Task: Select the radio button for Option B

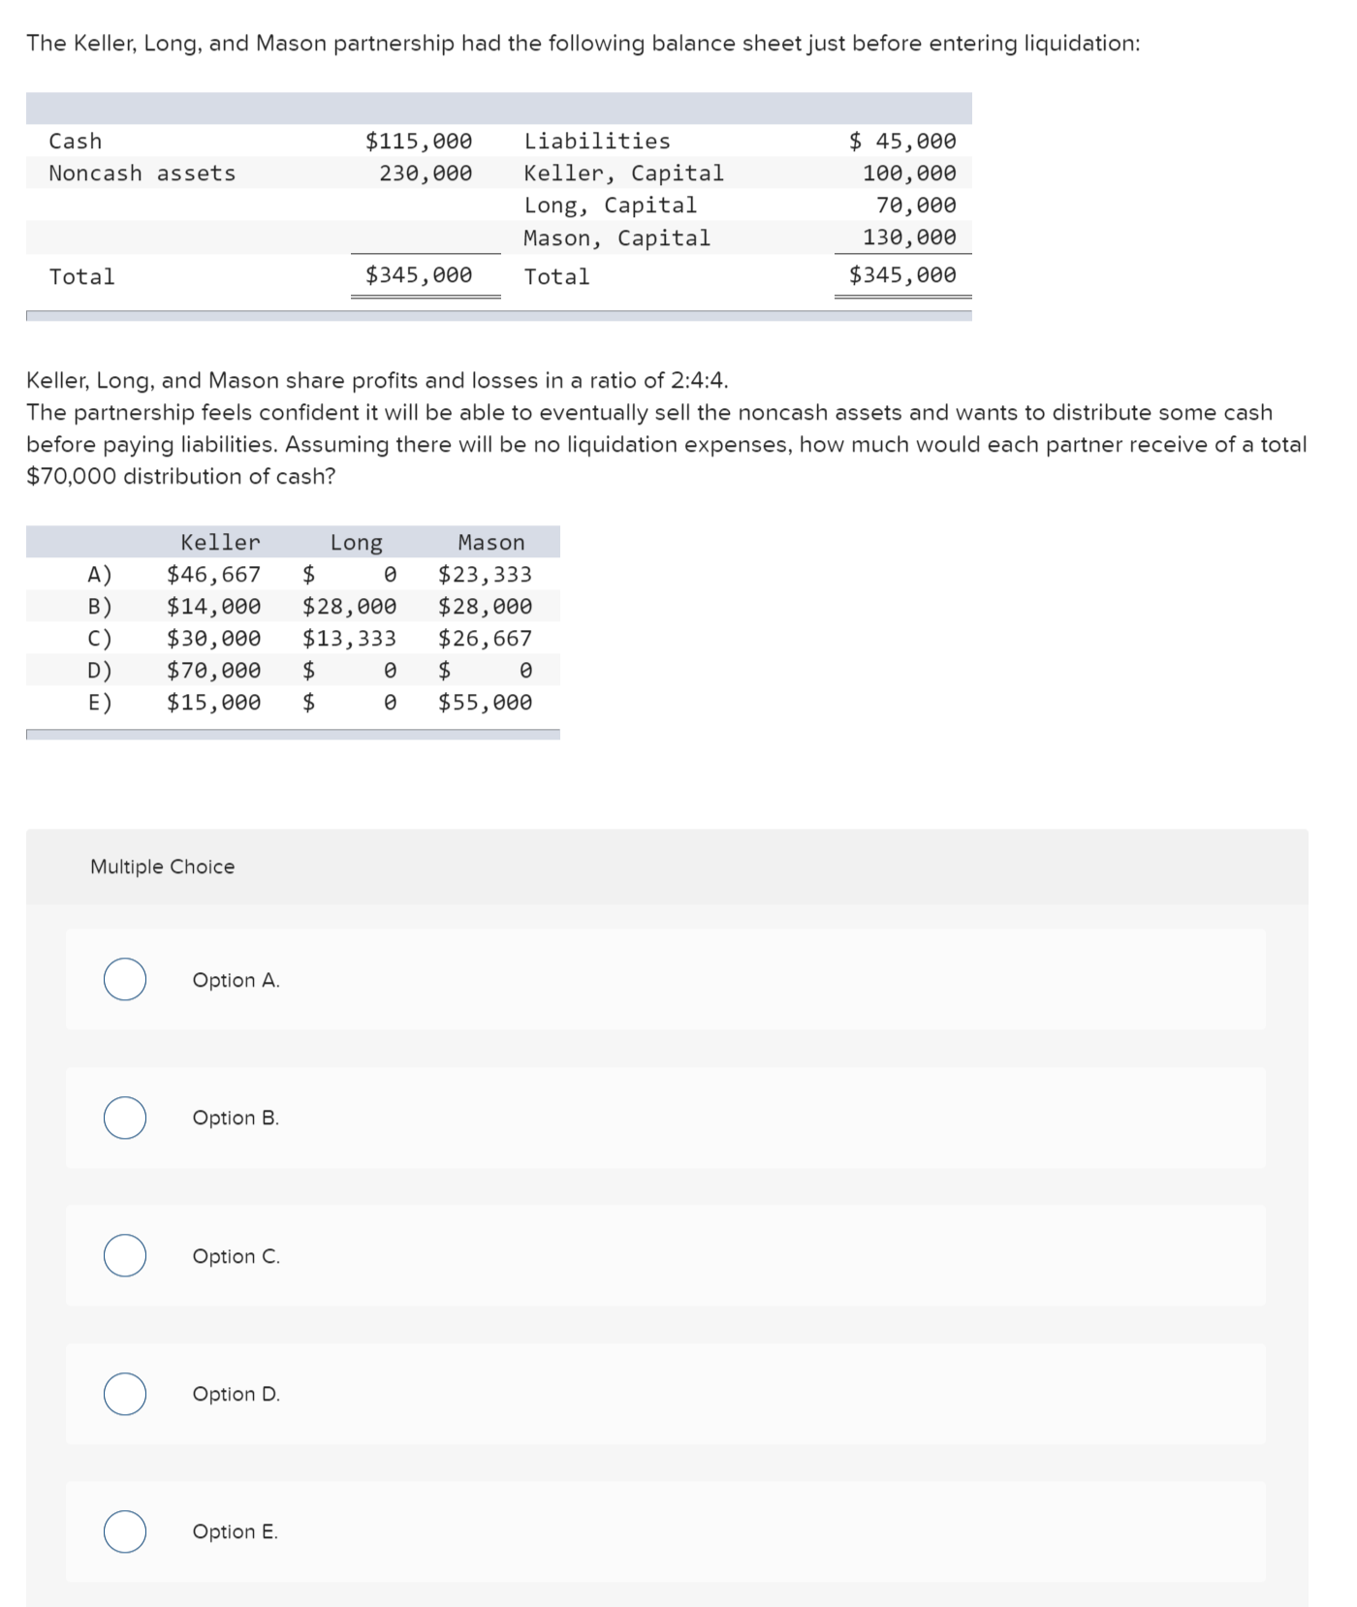Action: point(124,1119)
